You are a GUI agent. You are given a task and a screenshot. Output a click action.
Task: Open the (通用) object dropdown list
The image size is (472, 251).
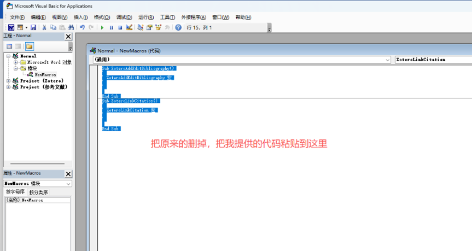(387, 60)
